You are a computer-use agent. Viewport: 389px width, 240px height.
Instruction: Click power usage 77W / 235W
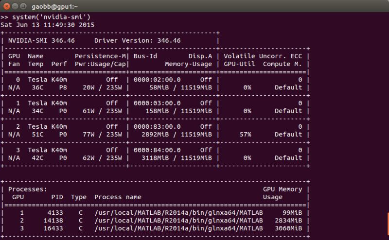(x=102, y=135)
